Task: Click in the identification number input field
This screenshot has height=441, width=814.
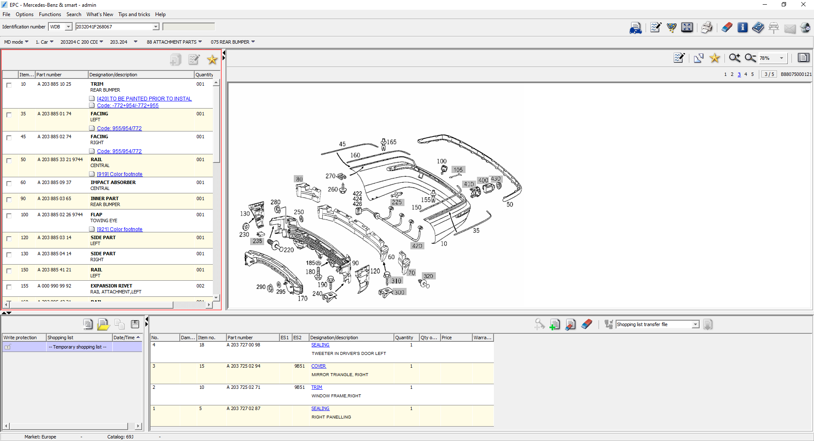Action: coord(114,27)
